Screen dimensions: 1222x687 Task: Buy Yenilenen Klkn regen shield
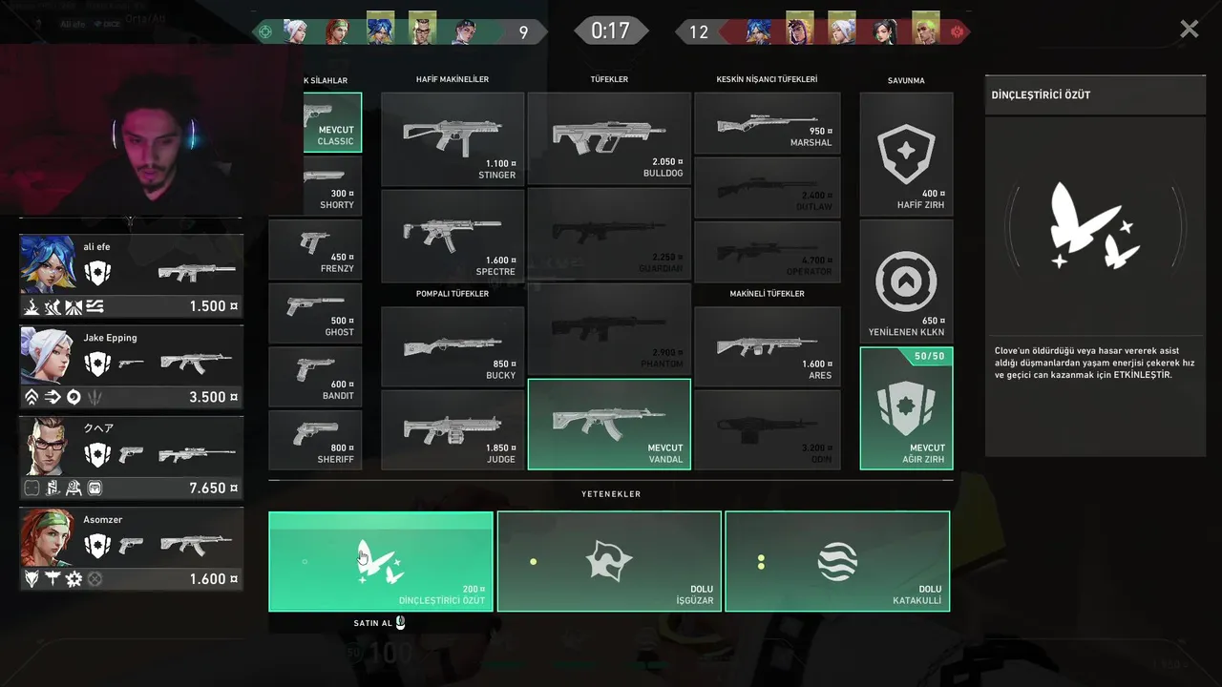(x=906, y=281)
